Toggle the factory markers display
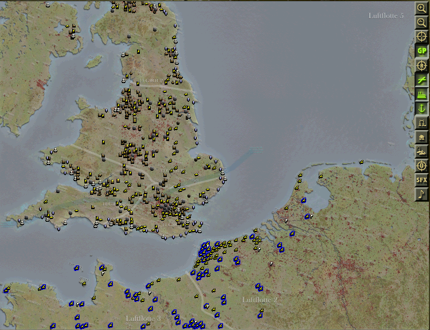This screenshot has width=430, height=330. click(421, 94)
